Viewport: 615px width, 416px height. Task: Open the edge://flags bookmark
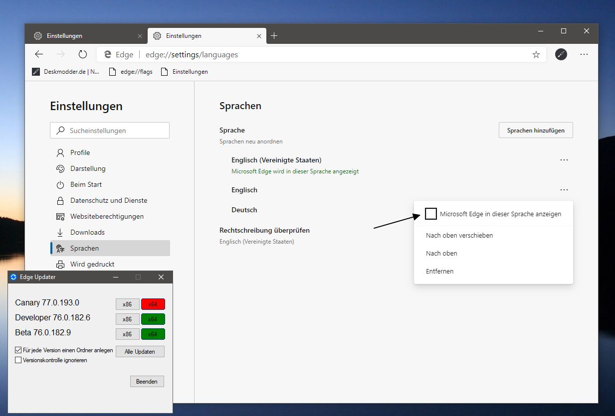pyautogui.click(x=131, y=72)
